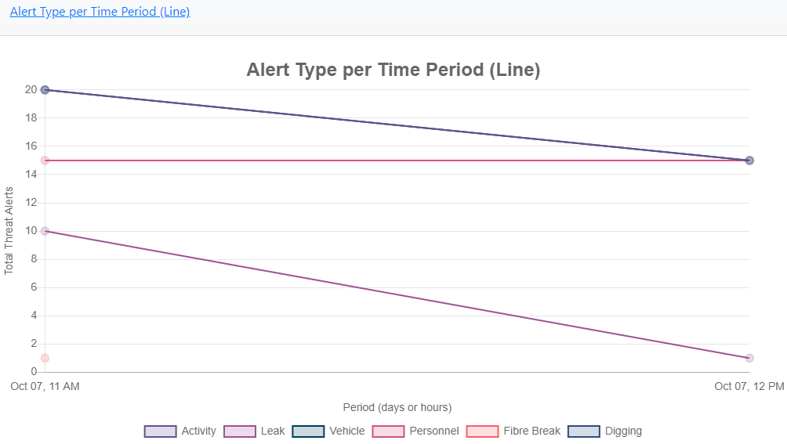Screen dimensions: 787x444
Task: Toggle the Fibre Break legend text
Action: [532, 431]
